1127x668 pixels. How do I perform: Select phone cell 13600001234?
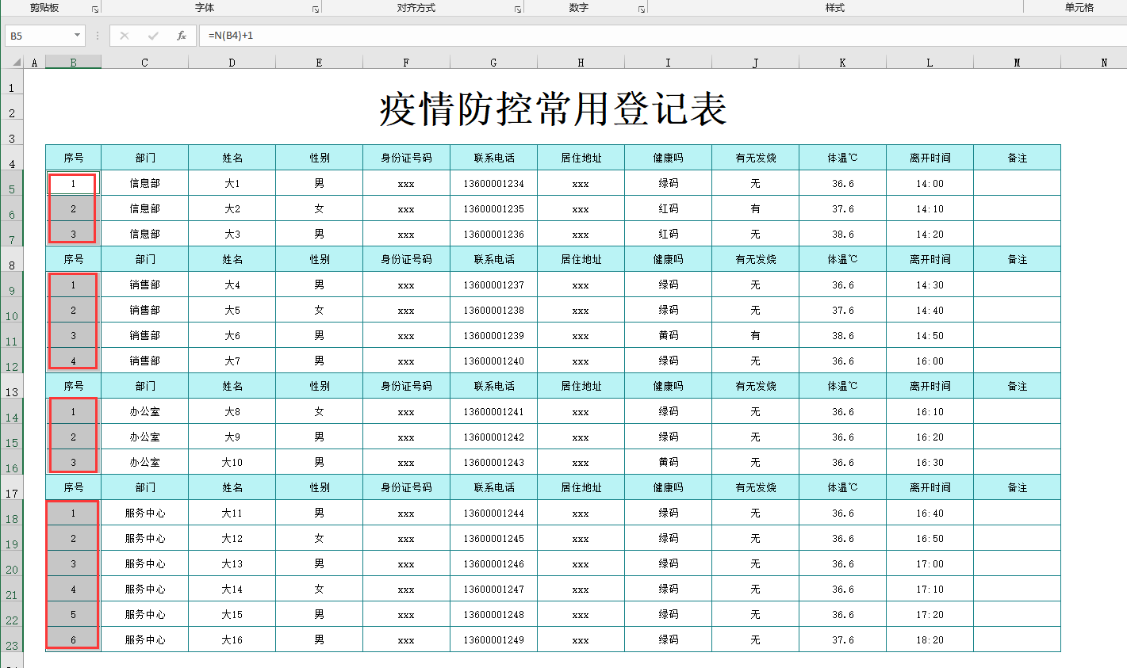click(x=493, y=183)
